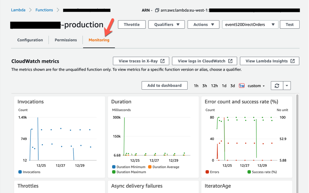Screen dimensions: 309x193
Task: Select the 1d time range
Action: pos(224,86)
